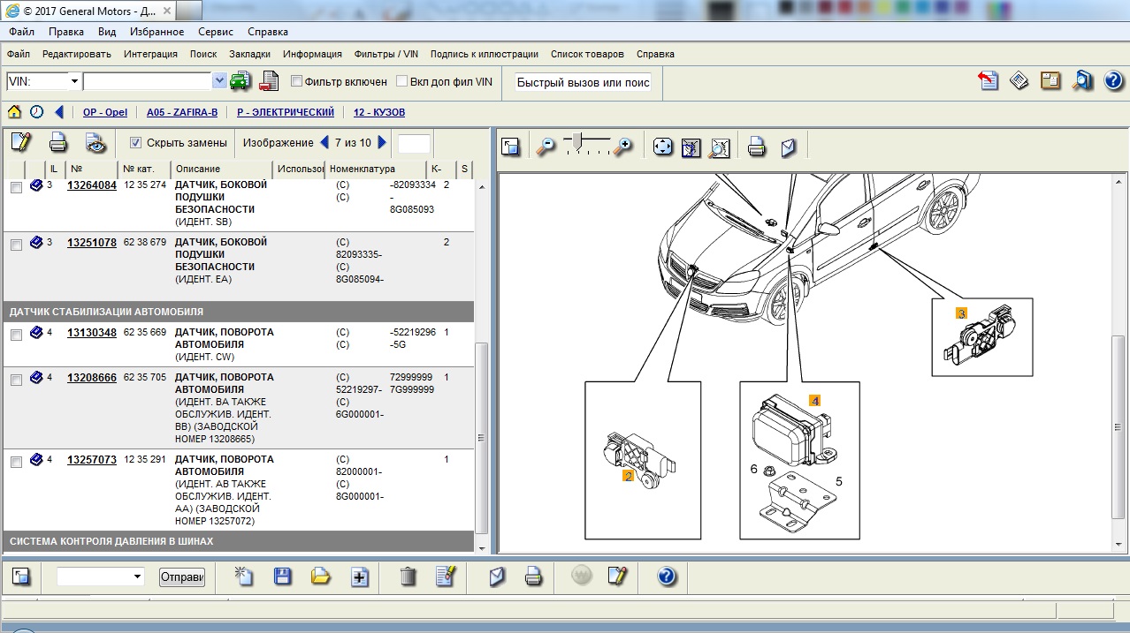
Task: Click the fit-to-window icon in image toolbar
Action: pos(663,146)
